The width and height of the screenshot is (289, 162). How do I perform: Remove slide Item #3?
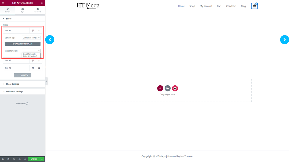(39, 68)
